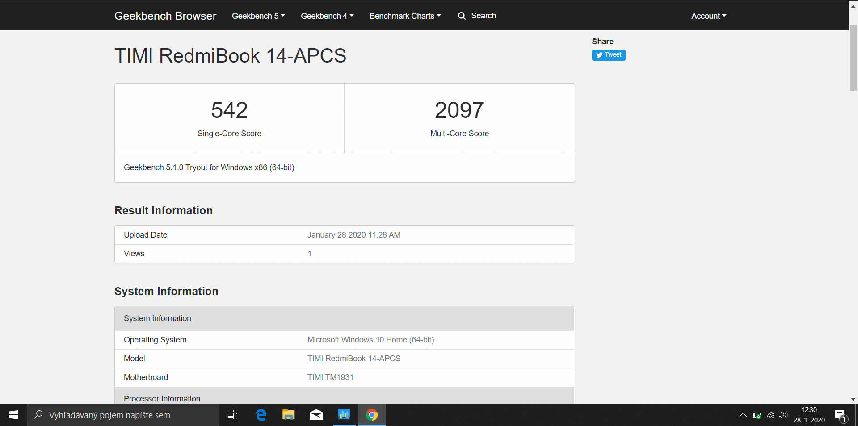Image resolution: width=858 pixels, height=426 pixels.
Task: Open File Explorer from the taskbar
Action: pyautogui.click(x=289, y=415)
